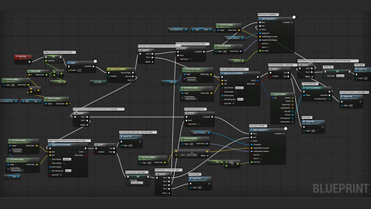Open Trace Channel dropdown on lower line trace
Viewport: 371px width, 209px height.
pos(67,159)
